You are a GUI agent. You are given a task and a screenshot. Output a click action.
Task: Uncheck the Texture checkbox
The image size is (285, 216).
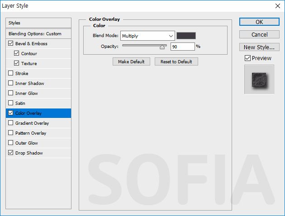pyautogui.click(x=17, y=63)
